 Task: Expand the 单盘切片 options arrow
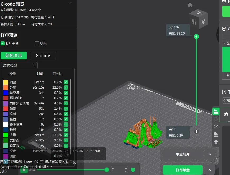pyautogui.click(x=210, y=154)
